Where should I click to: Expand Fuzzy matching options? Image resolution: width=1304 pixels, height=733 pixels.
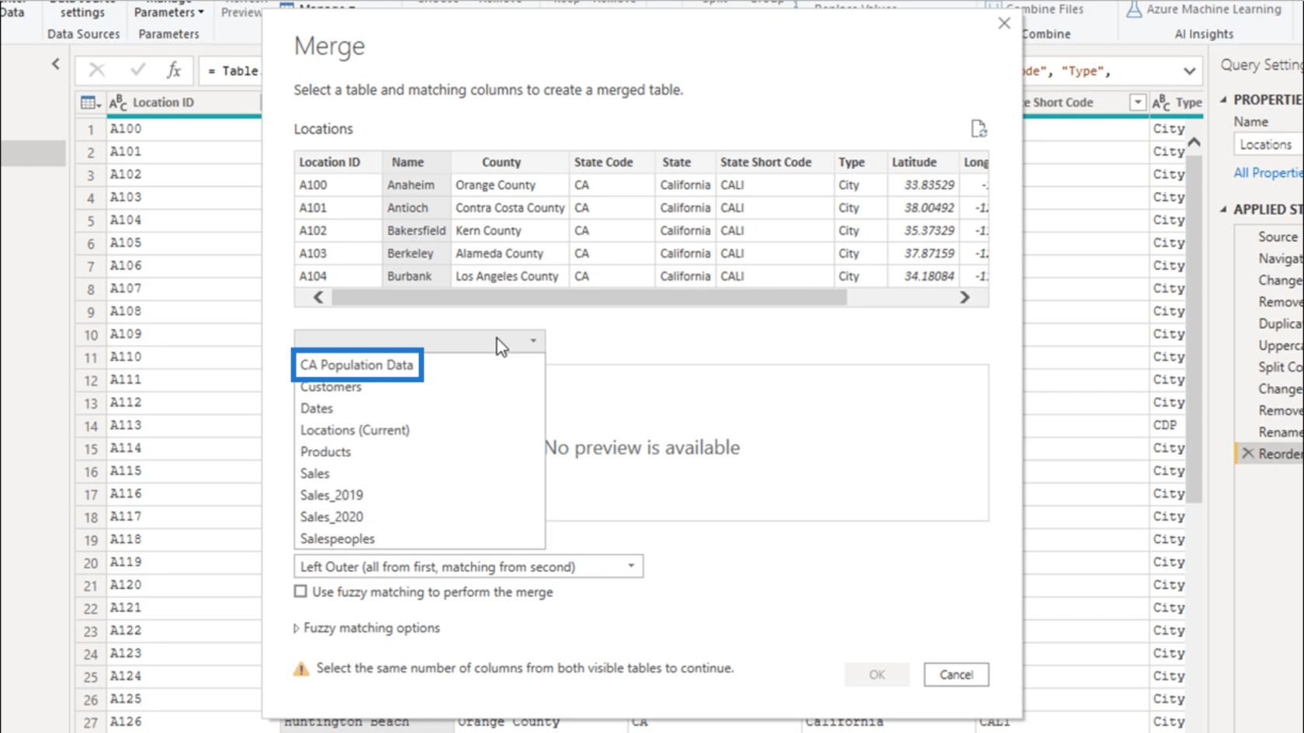pos(366,628)
